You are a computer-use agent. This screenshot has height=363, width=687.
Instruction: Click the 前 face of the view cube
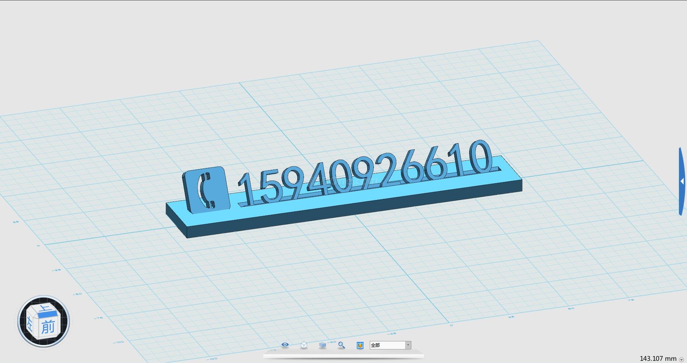click(48, 326)
